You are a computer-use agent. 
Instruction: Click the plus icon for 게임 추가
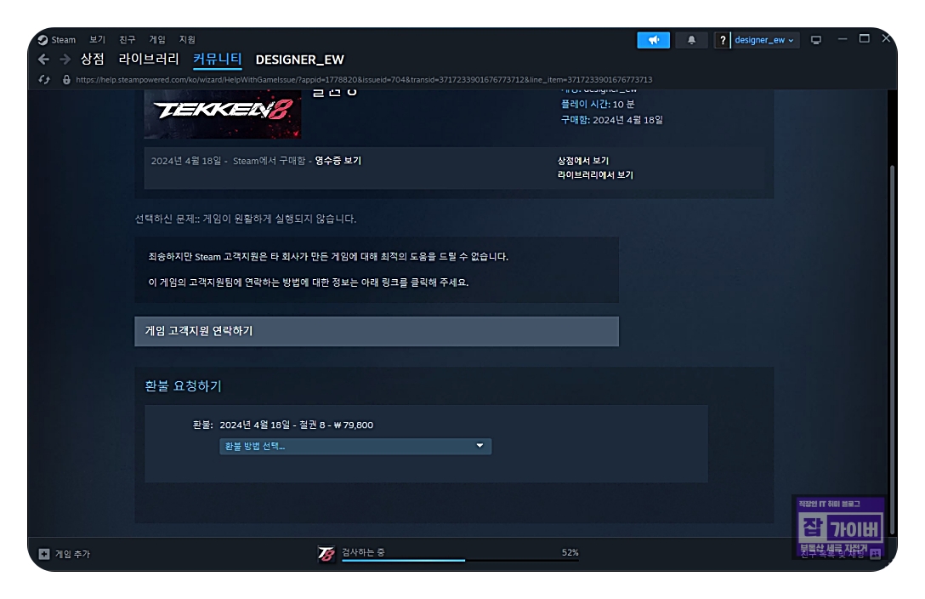click(44, 554)
